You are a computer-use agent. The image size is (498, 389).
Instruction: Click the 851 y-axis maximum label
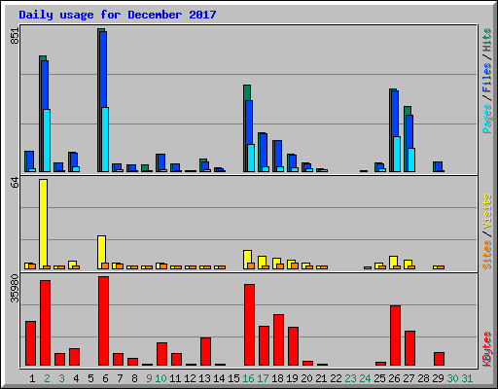click(x=15, y=36)
